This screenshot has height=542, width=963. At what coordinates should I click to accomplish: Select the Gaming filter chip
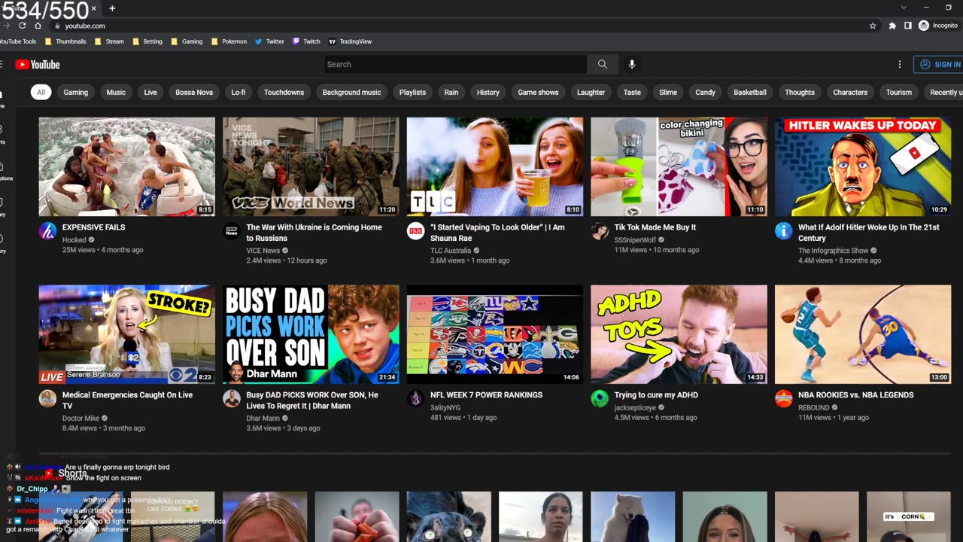[x=75, y=92]
